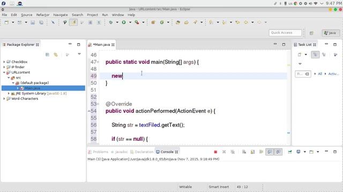The width and height of the screenshot is (343, 192).
Task: Toggle Word Wrap in Console toolbar
Action: 261,152
